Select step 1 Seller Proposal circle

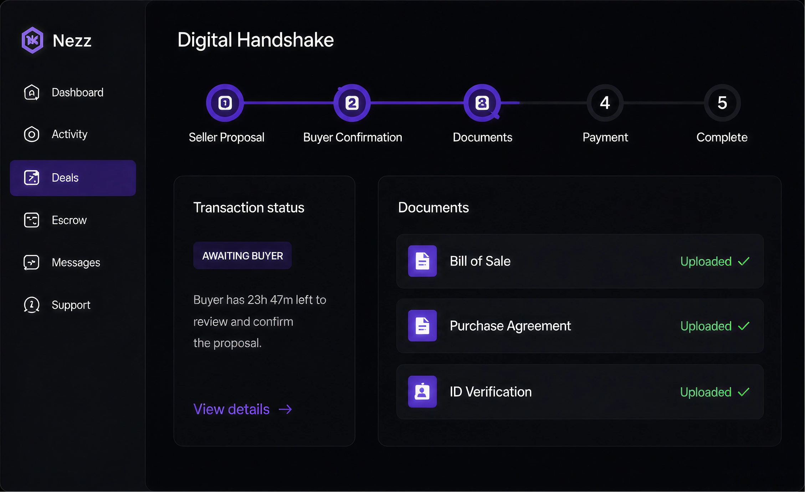point(225,103)
